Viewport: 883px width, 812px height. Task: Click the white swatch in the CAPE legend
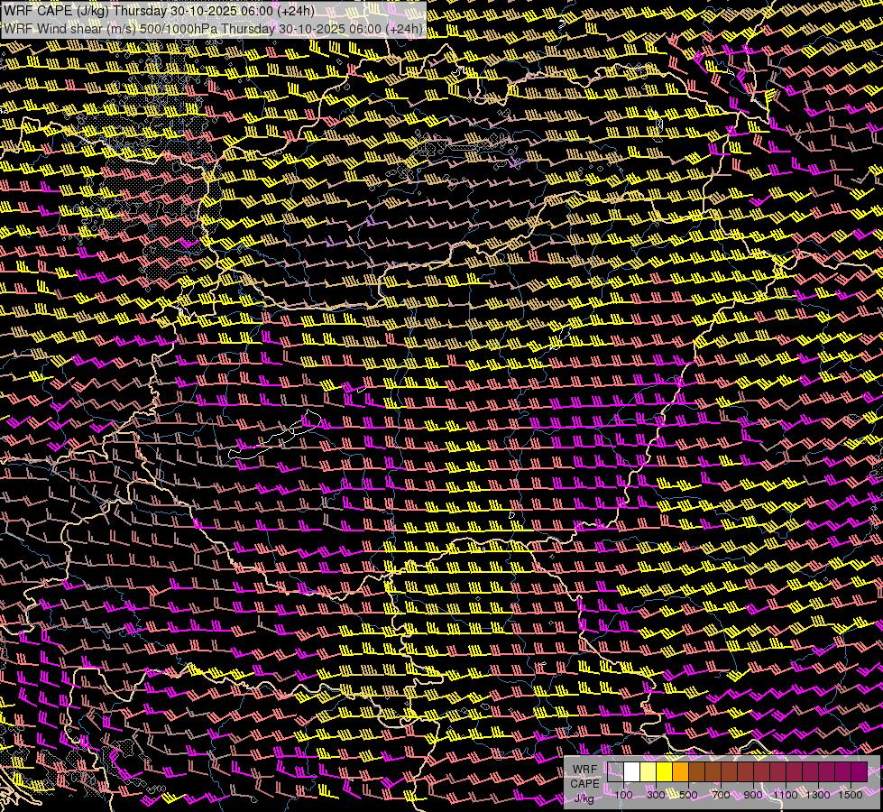(631, 771)
